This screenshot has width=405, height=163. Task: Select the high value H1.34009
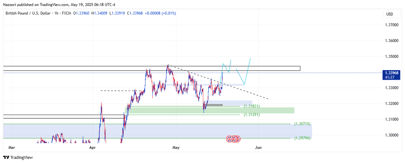tap(99, 13)
